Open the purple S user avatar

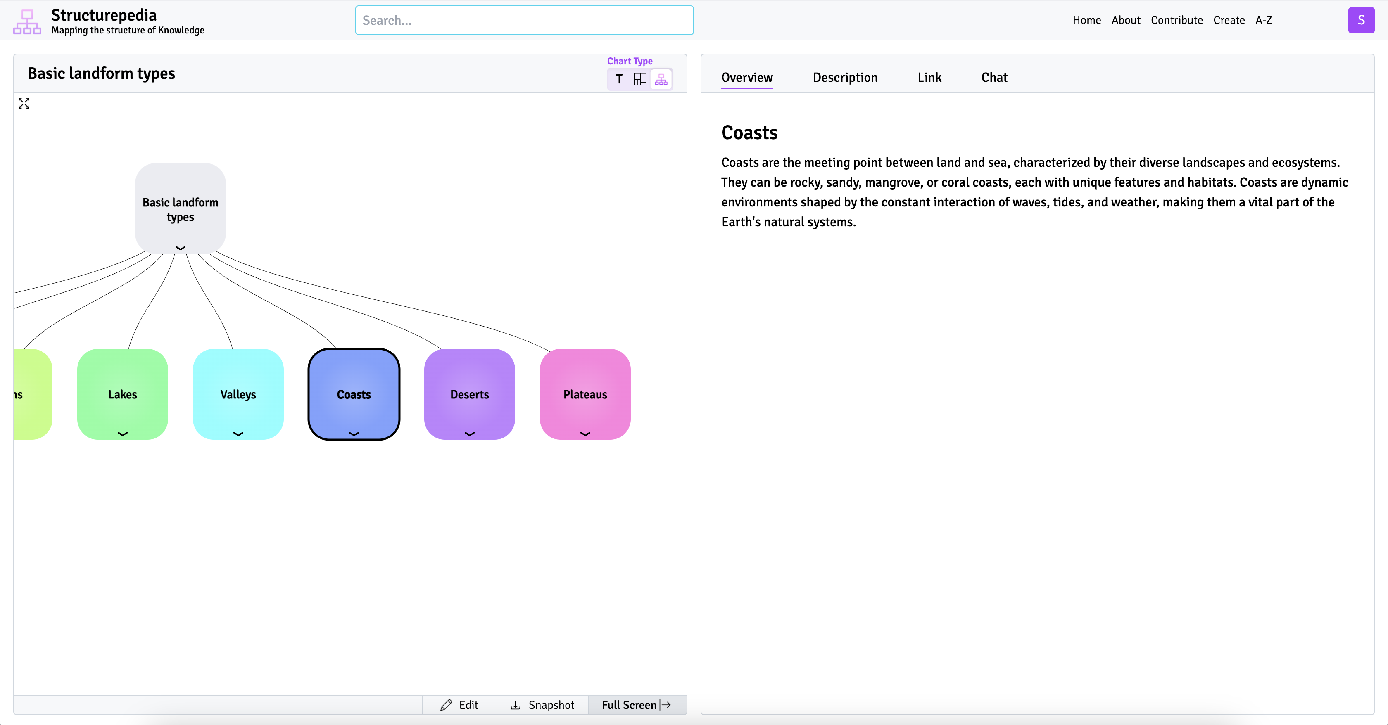point(1360,21)
